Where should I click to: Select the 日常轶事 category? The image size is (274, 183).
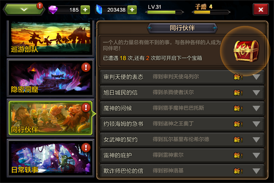coord(51,158)
